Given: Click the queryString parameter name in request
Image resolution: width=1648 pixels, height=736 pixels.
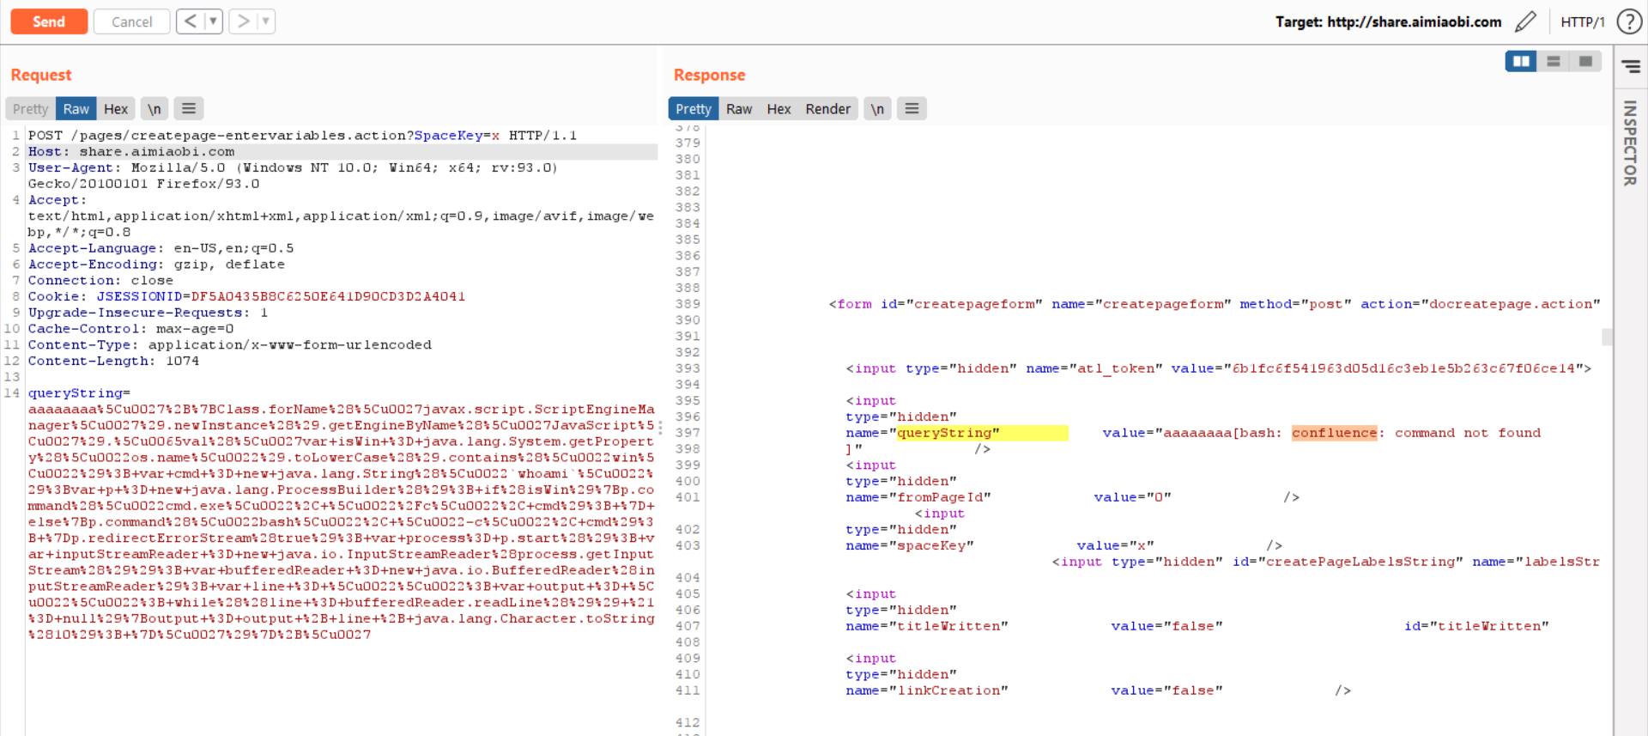Looking at the screenshot, I should (76, 393).
